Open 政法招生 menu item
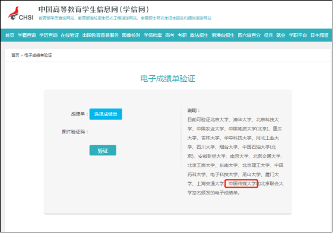The height and width of the screenshot is (233, 333). [199, 35]
